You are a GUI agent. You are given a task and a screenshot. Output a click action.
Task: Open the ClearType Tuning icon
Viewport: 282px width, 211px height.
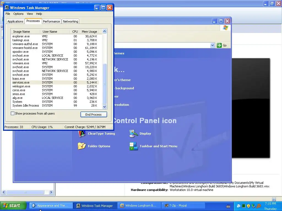coord(82,134)
